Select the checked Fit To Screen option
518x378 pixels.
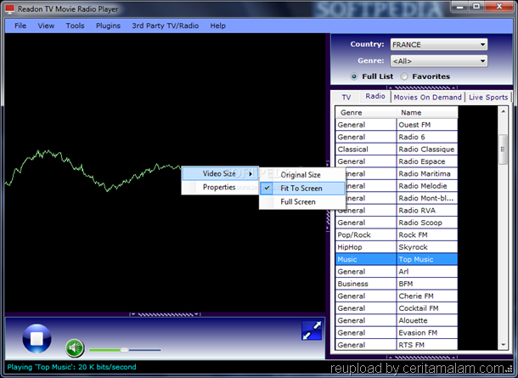tap(302, 189)
